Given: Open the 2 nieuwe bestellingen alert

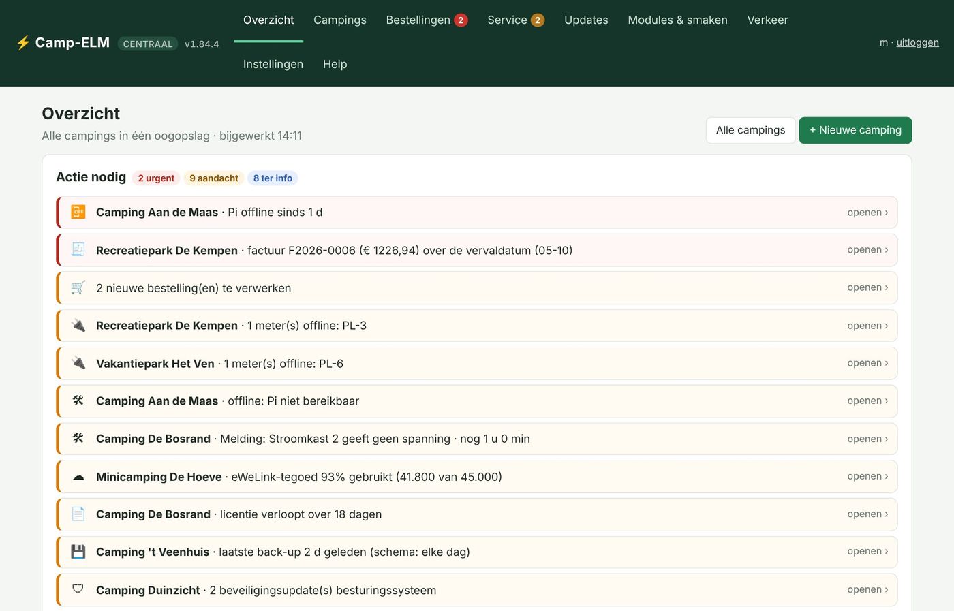Looking at the screenshot, I should [477, 288].
